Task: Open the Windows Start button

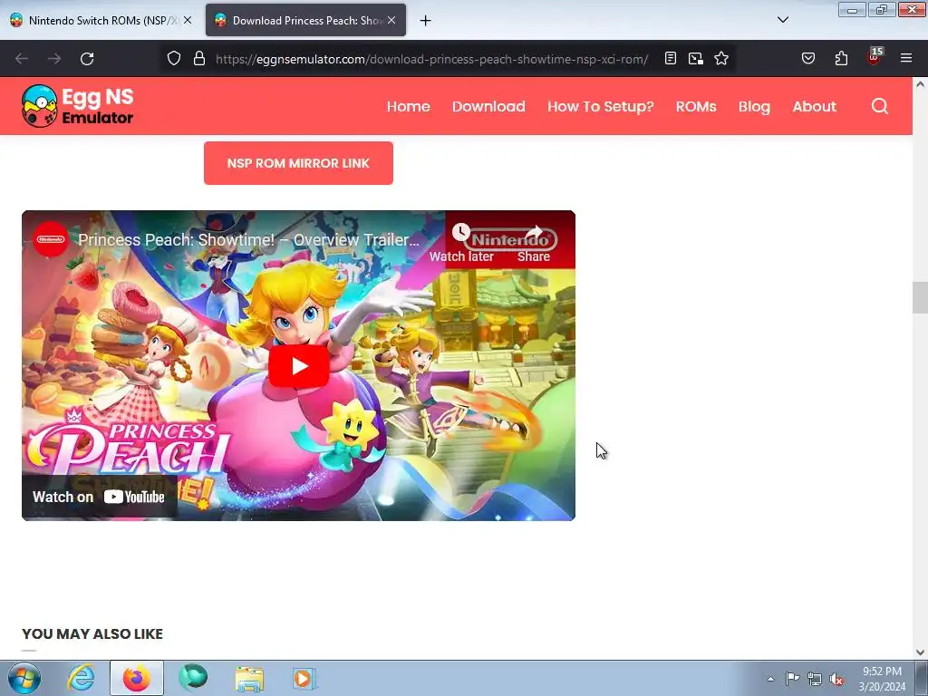Action: [x=24, y=678]
